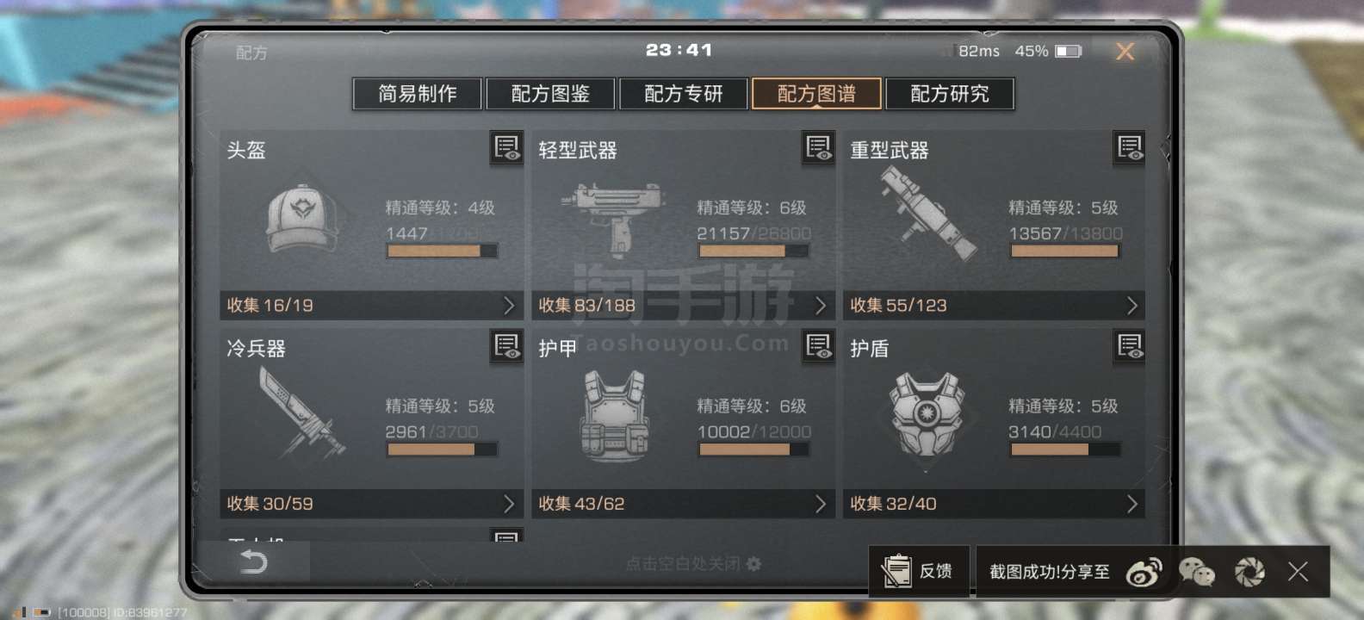
Task: Share screenshot via WeChat icon
Action: (1196, 572)
